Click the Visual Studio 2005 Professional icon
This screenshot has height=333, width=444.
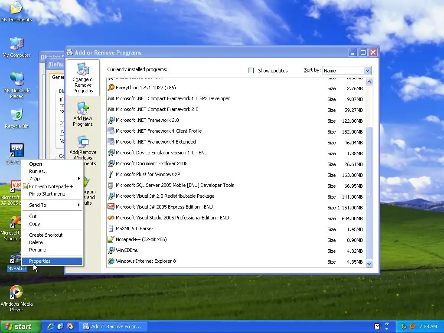(111, 218)
